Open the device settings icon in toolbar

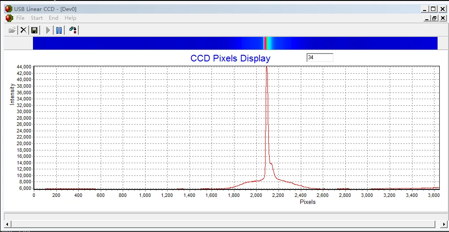[x=73, y=30]
